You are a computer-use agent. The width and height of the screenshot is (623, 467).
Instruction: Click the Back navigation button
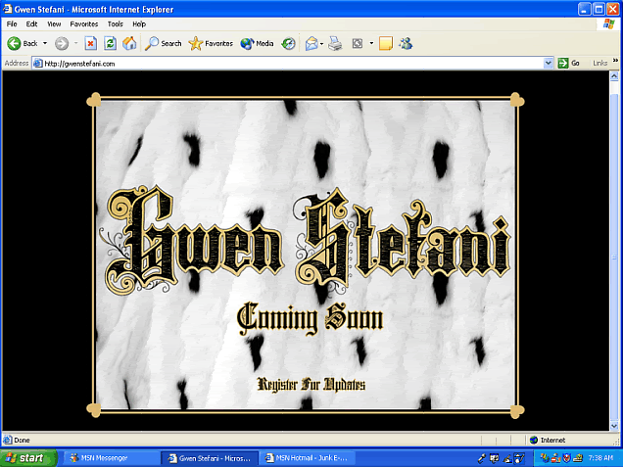pyautogui.click(x=23, y=43)
